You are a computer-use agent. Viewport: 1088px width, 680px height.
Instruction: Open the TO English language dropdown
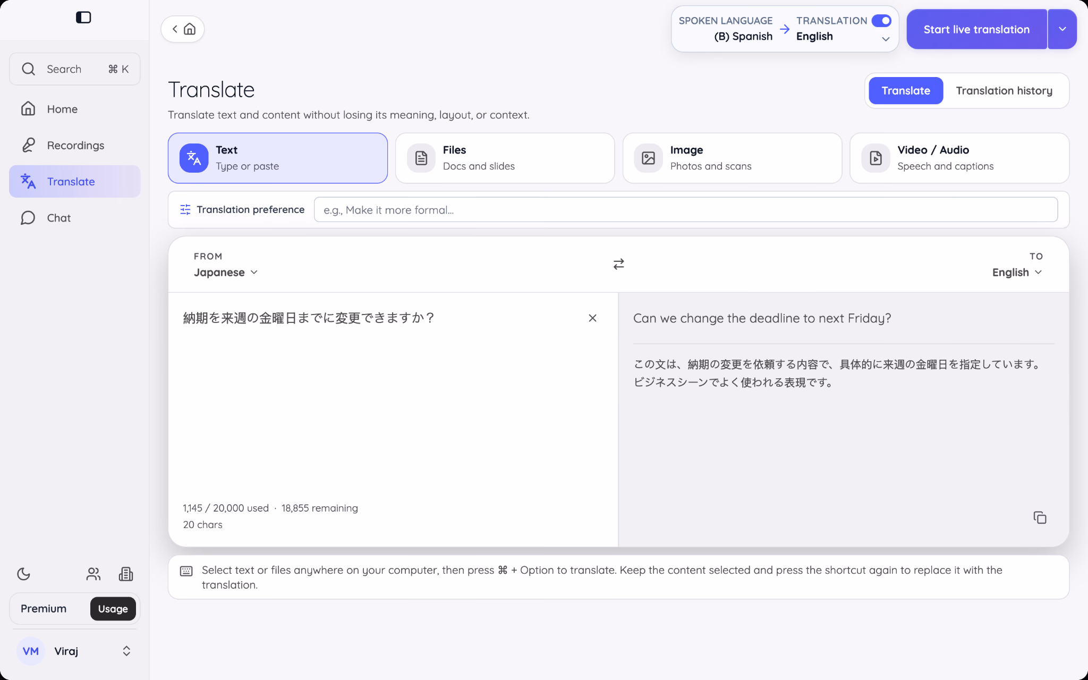tap(1017, 272)
